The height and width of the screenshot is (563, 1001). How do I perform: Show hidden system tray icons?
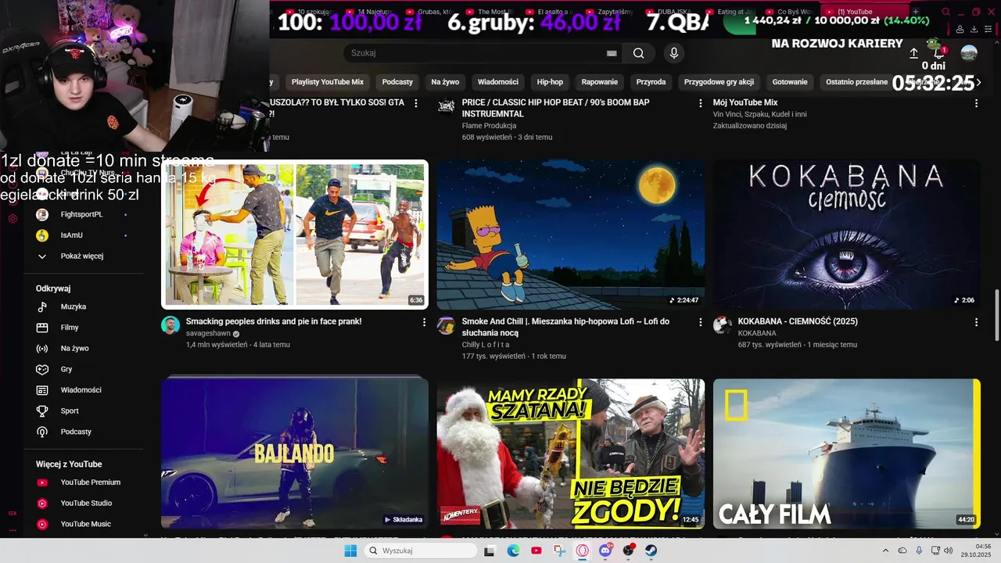point(885,550)
